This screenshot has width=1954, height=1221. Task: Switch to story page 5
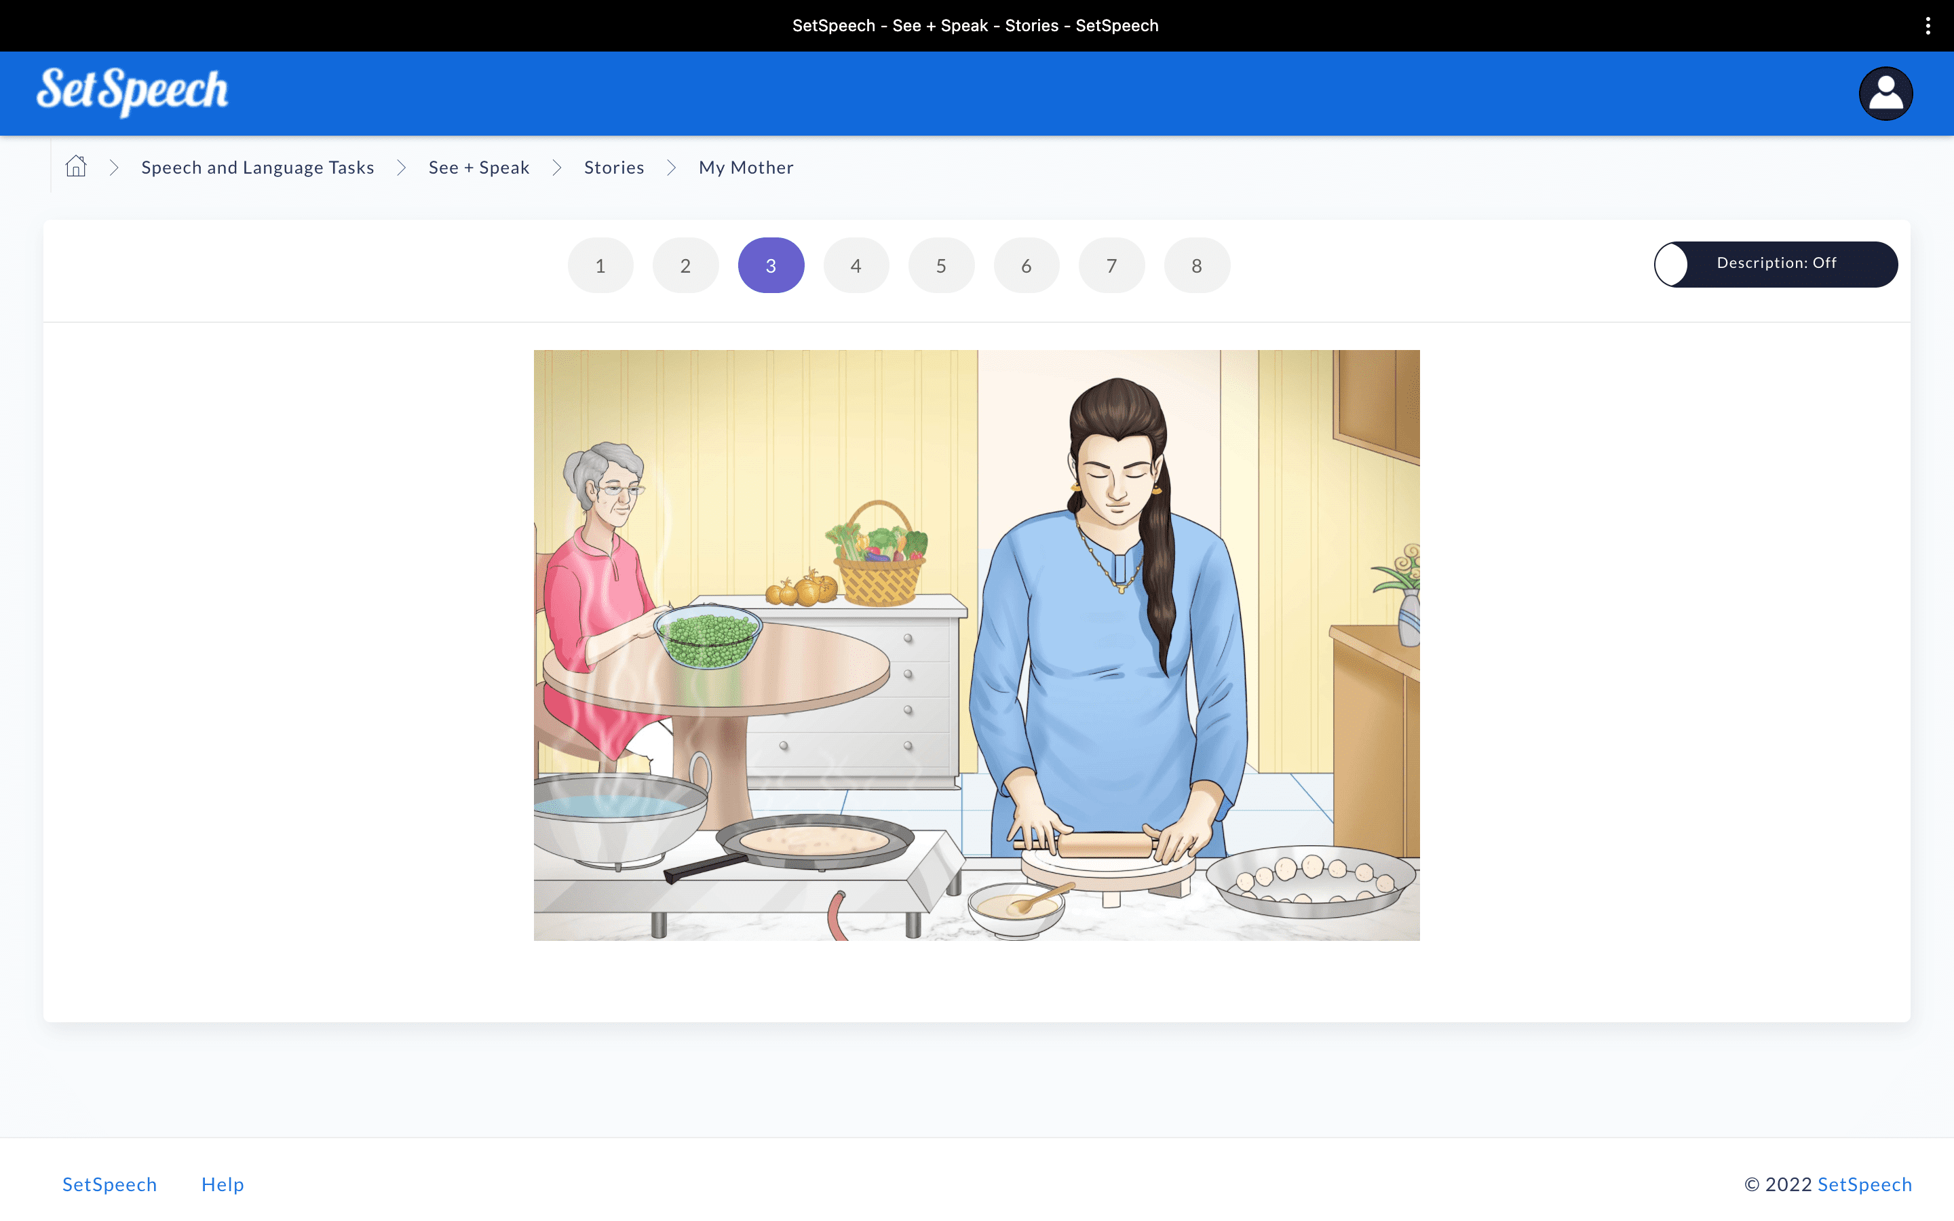click(942, 266)
